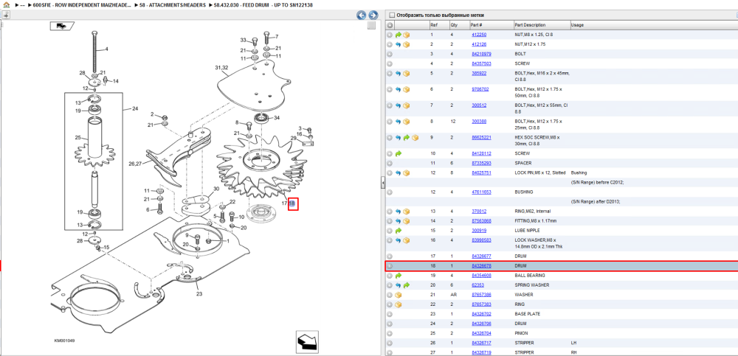The image size is (738, 356).
Task: Click the blue arrow on part 300512 row
Action: 399,105
